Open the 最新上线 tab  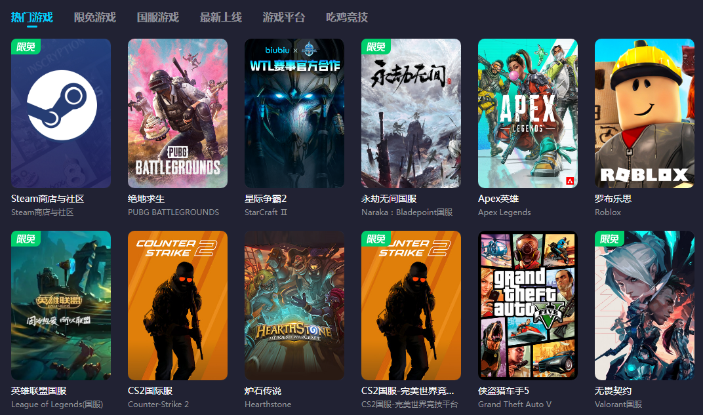coord(220,18)
